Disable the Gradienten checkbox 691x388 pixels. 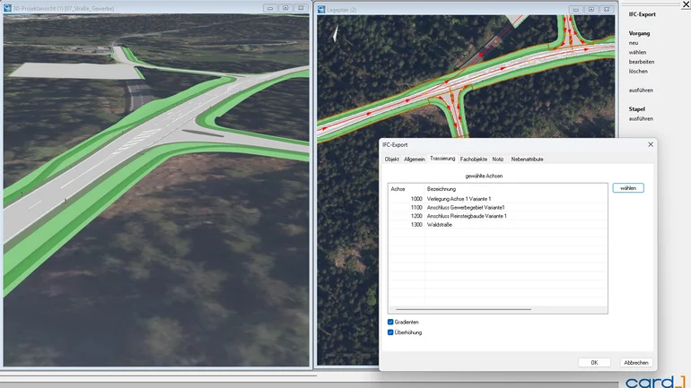pyautogui.click(x=390, y=322)
